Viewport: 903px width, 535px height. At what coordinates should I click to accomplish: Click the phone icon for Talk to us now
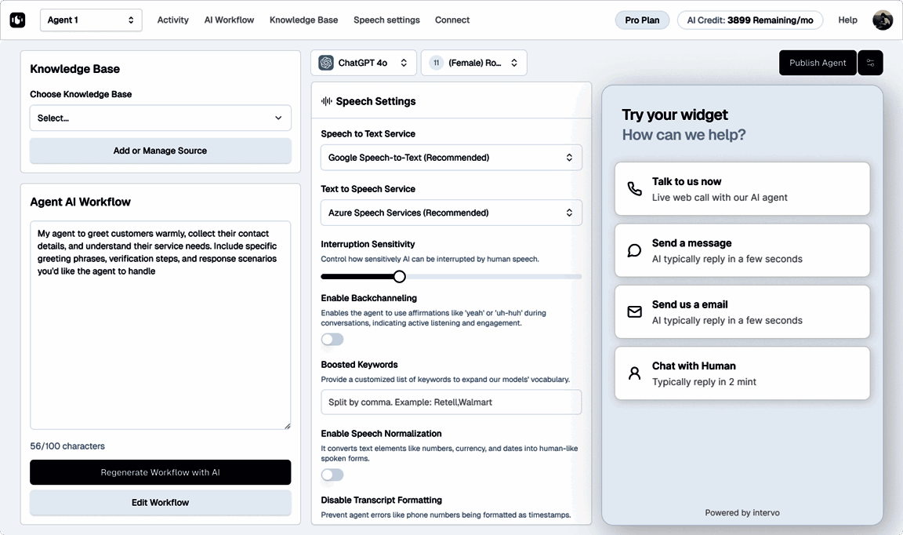[x=635, y=189]
